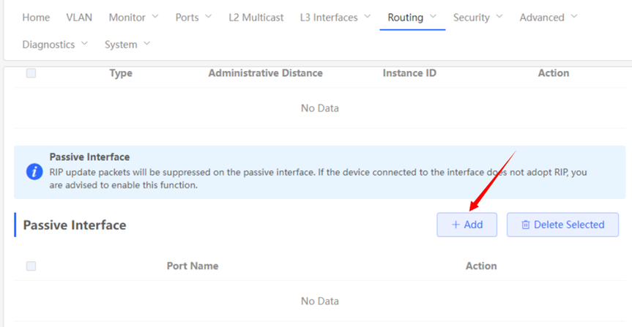This screenshot has height=327, width=632.
Task: Click the blue info icon in Passive Interface notice
Action: [34, 172]
